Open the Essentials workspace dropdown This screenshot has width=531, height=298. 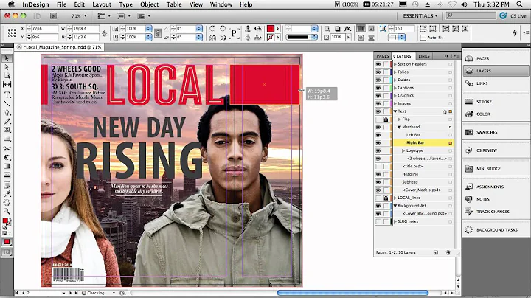tap(420, 16)
